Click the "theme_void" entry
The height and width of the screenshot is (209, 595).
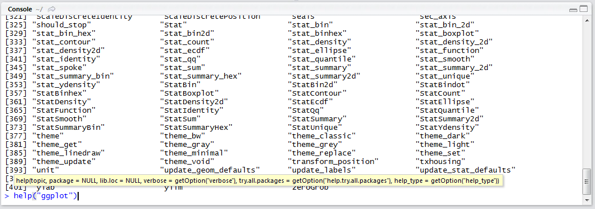coord(187,161)
